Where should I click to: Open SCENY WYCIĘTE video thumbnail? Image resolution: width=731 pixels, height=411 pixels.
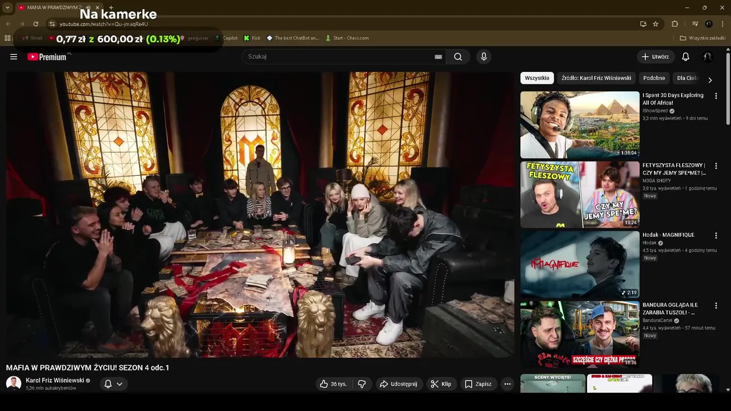tap(553, 384)
